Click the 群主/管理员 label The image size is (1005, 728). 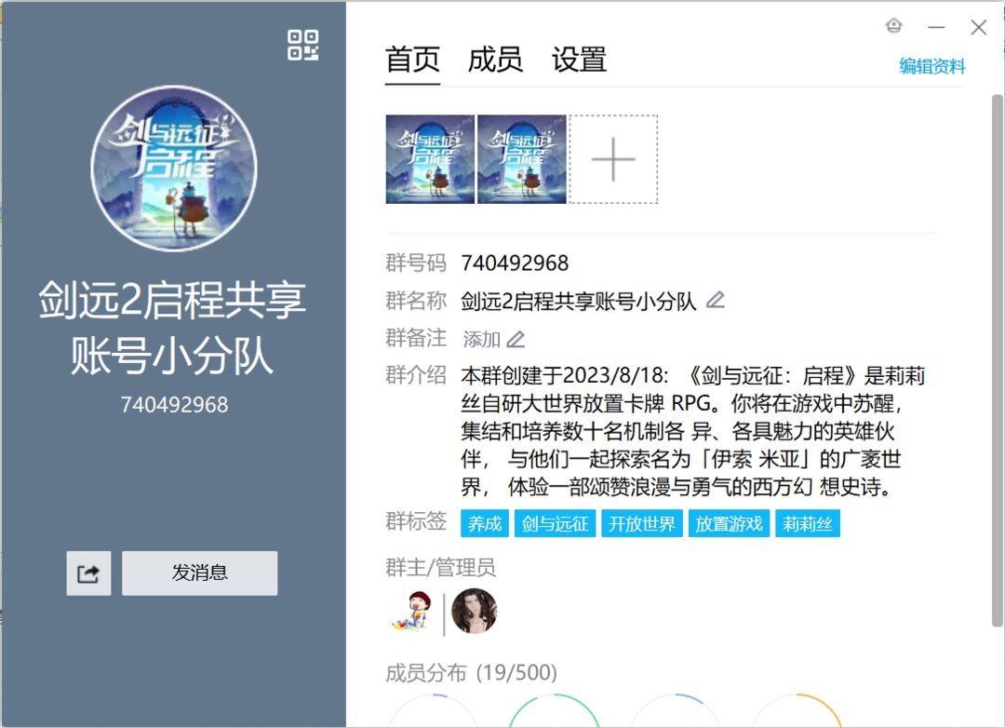(440, 567)
